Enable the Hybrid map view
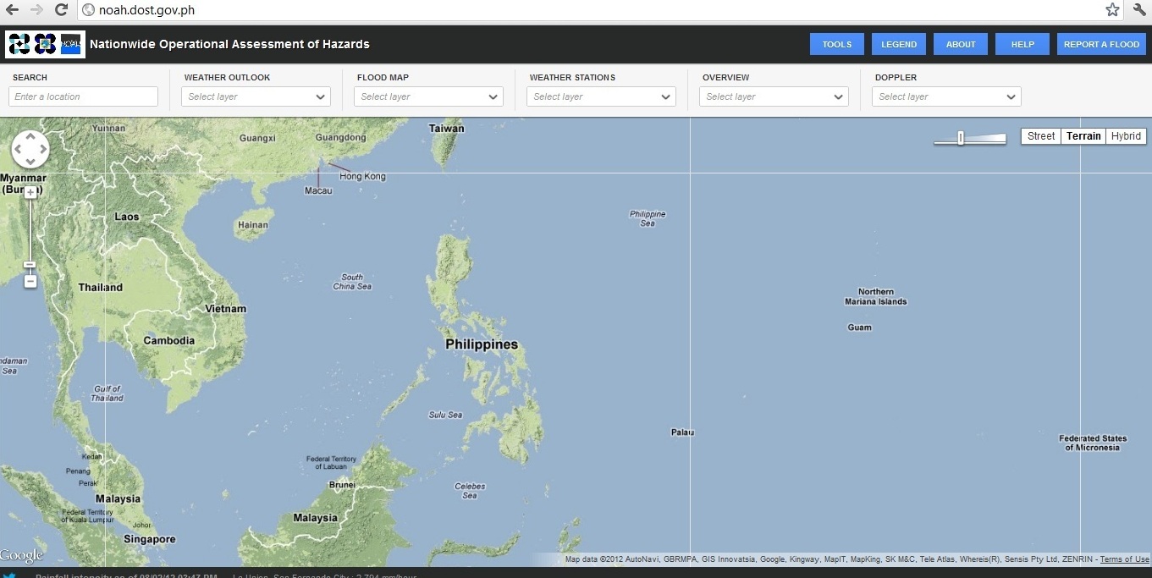 (x=1126, y=135)
